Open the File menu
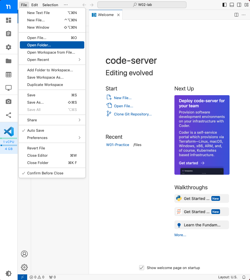 pyautogui.click(x=24, y=5)
